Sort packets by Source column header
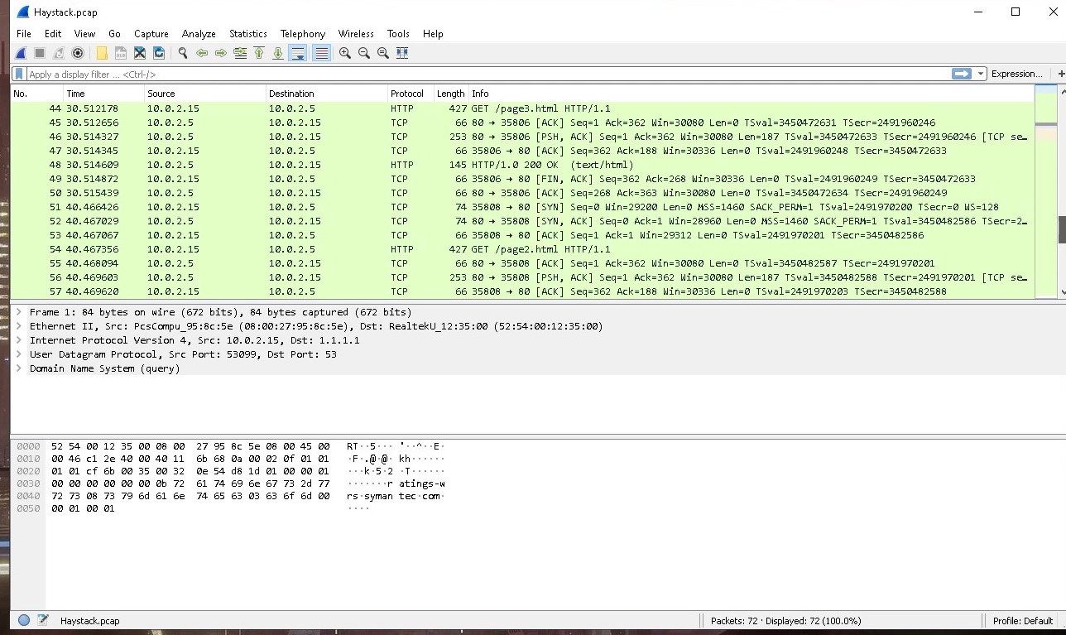 [x=205, y=94]
